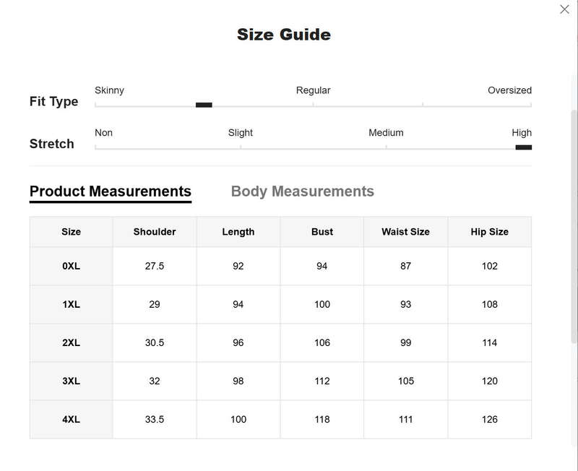Image resolution: width=578 pixels, height=471 pixels.
Task: Click the Regular fit type label
Action: (313, 90)
